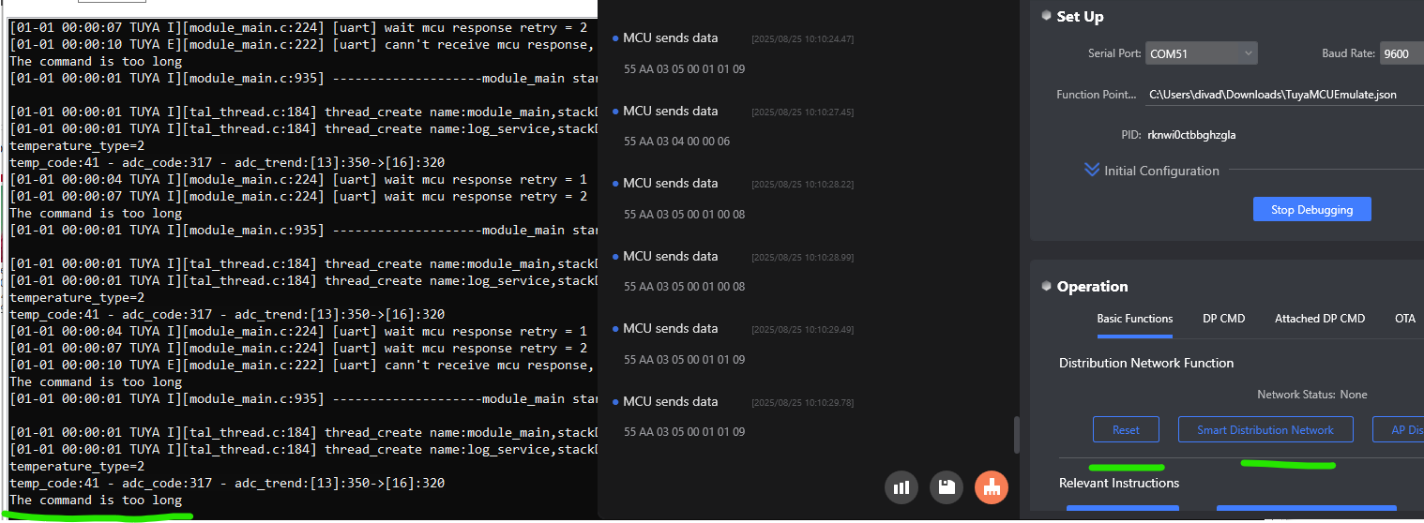Click the AP distribution button

pyautogui.click(x=1400, y=429)
